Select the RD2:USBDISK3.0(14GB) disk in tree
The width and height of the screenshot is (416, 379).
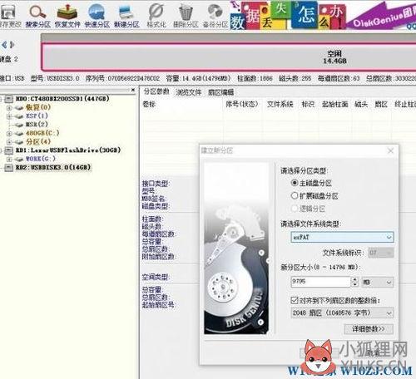(x=53, y=167)
